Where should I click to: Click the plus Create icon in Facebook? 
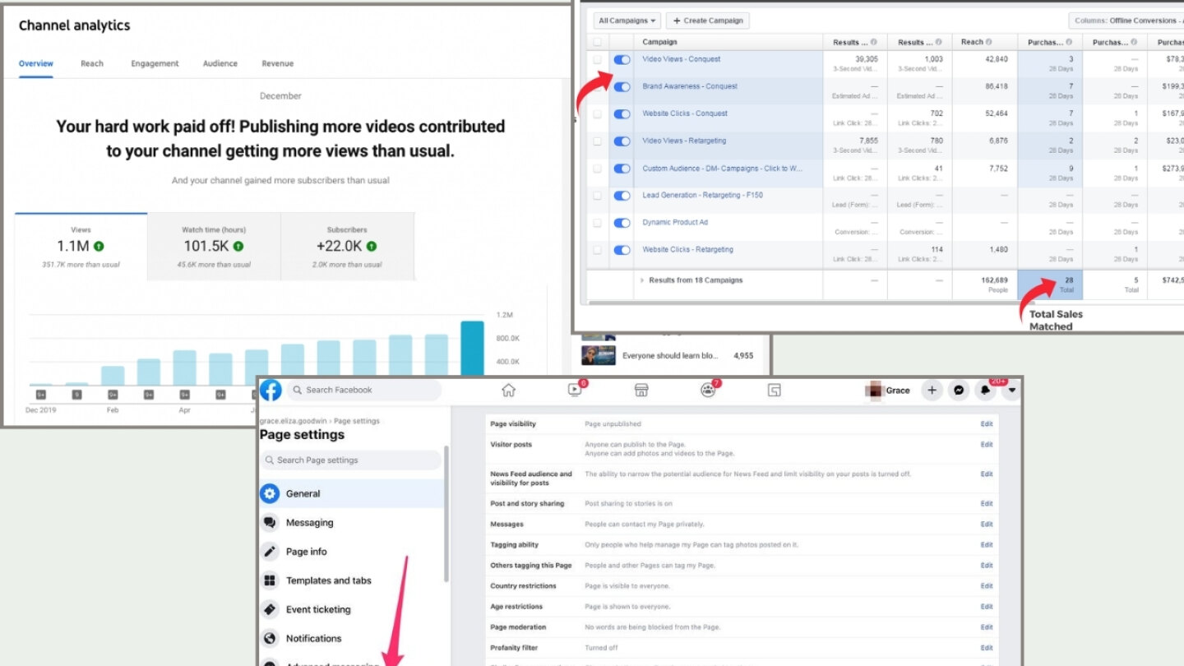pyautogui.click(x=932, y=391)
